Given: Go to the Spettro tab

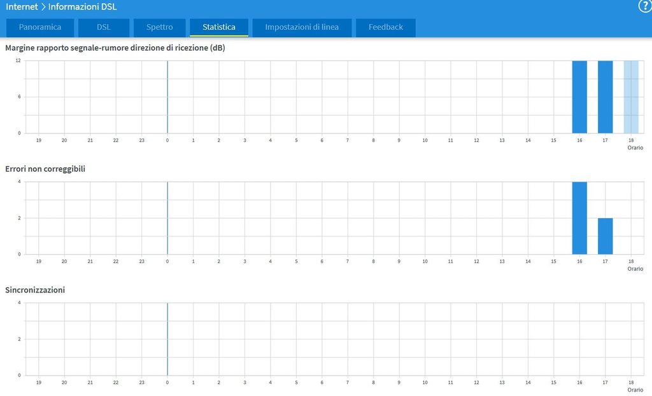Looking at the screenshot, I should [159, 27].
